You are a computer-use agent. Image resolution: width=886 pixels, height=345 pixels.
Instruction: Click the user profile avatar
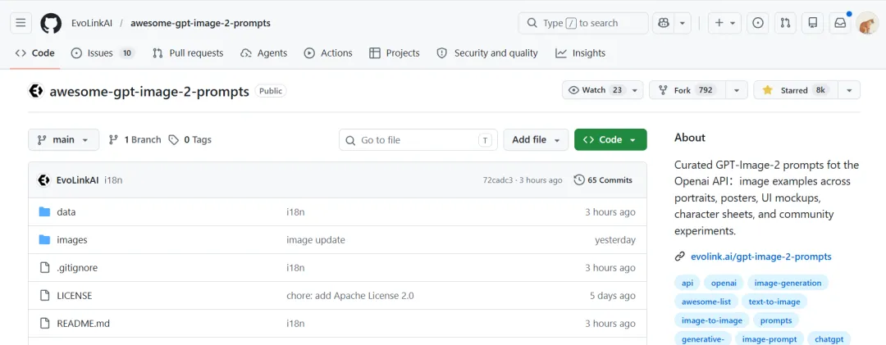(x=867, y=23)
